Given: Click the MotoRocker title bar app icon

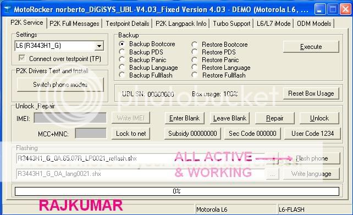Looking at the screenshot, I should click(8, 9).
